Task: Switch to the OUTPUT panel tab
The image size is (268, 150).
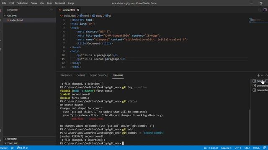Action: tap(81, 75)
